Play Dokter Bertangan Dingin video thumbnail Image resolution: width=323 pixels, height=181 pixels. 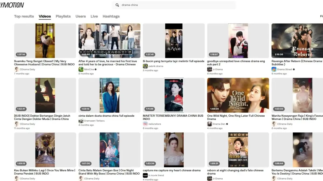point(45,95)
